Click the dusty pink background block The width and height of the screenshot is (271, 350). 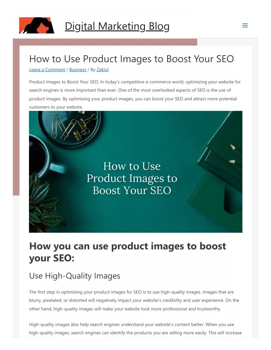(x=16, y=117)
